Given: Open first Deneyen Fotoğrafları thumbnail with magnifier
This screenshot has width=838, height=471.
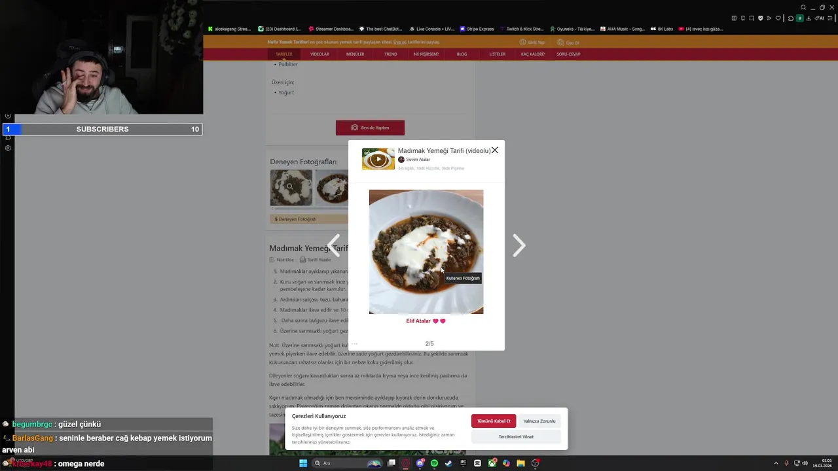Looking at the screenshot, I should pos(291,188).
